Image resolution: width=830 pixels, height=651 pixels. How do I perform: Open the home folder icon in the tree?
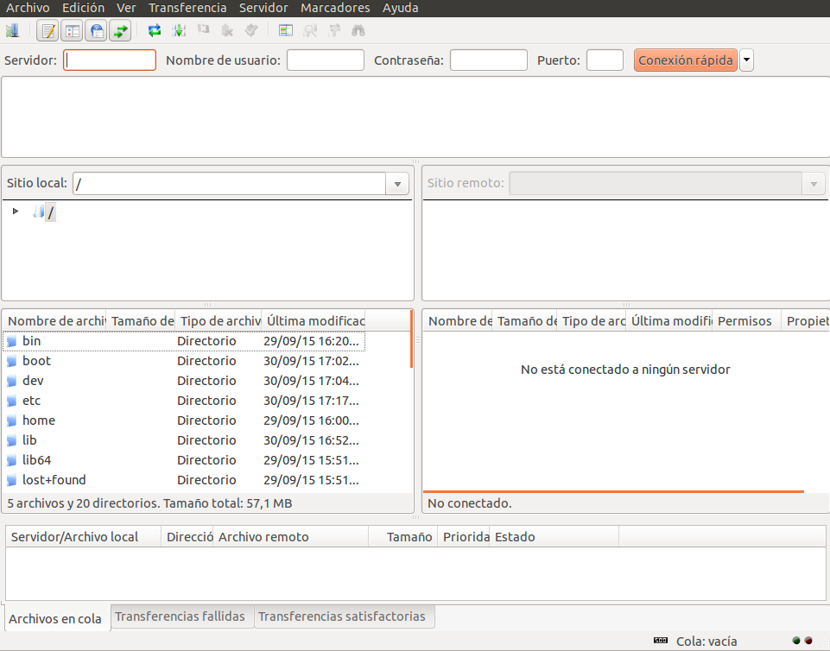[x=10, y=420]
